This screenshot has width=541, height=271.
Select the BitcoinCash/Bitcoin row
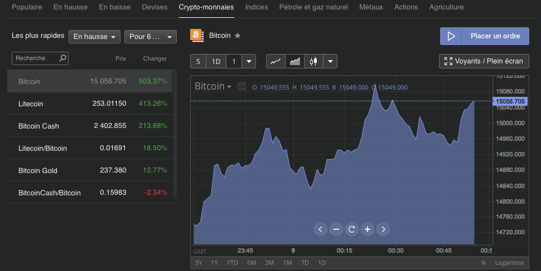point(90,193)
